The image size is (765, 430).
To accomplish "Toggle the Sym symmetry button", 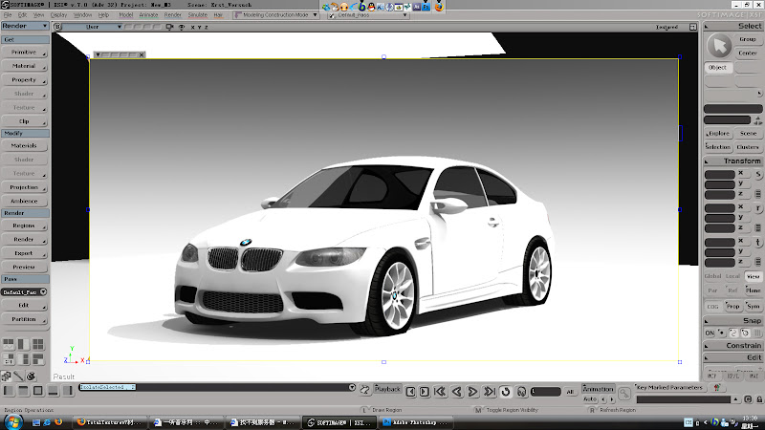I will [x=753, y=306].
